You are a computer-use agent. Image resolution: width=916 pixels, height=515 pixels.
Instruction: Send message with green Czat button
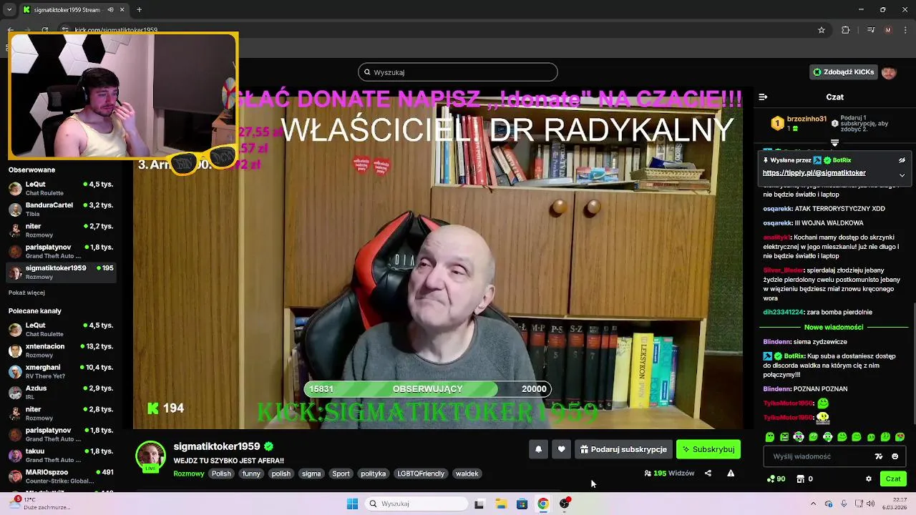[893, 479]
